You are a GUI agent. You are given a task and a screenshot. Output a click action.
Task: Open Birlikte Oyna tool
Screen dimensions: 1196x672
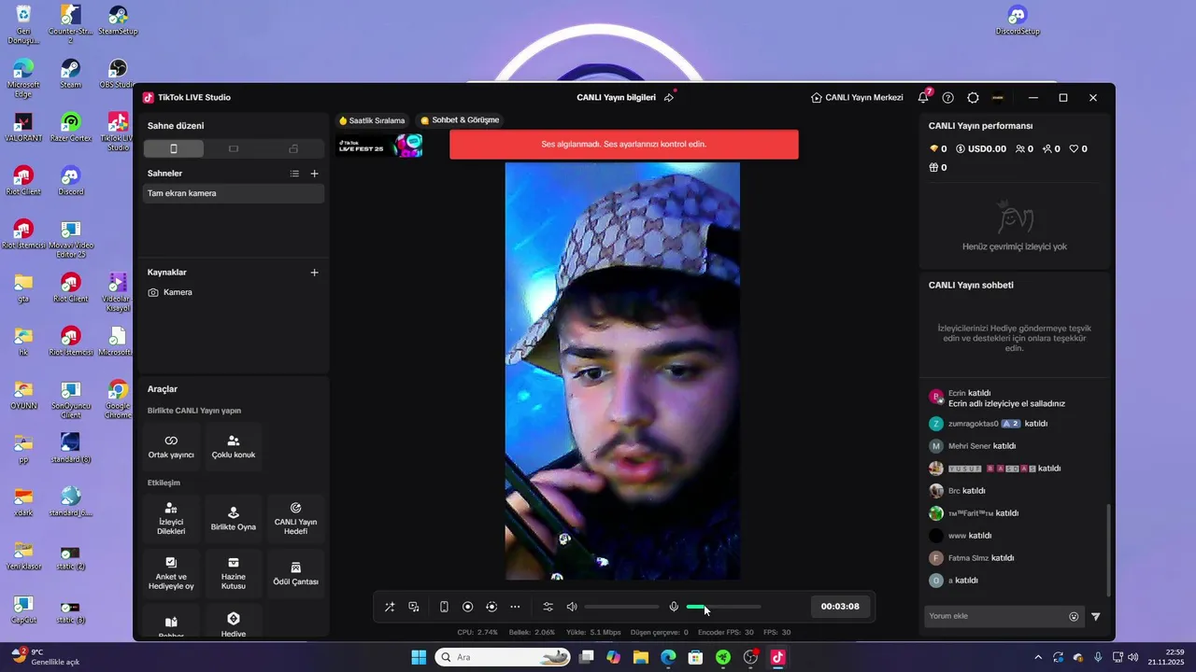tap(234, 519)
